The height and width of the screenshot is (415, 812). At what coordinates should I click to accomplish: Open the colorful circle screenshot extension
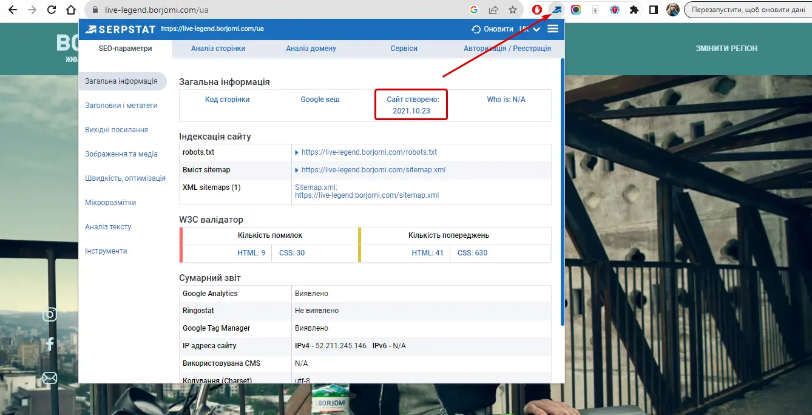(576, 10)
